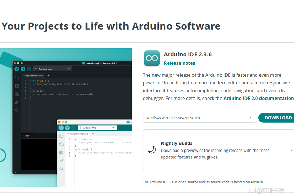Click 'Download a preview of the incoming release' text
The height and width of the screenshot is (196, 294).
tap(215, 154)
